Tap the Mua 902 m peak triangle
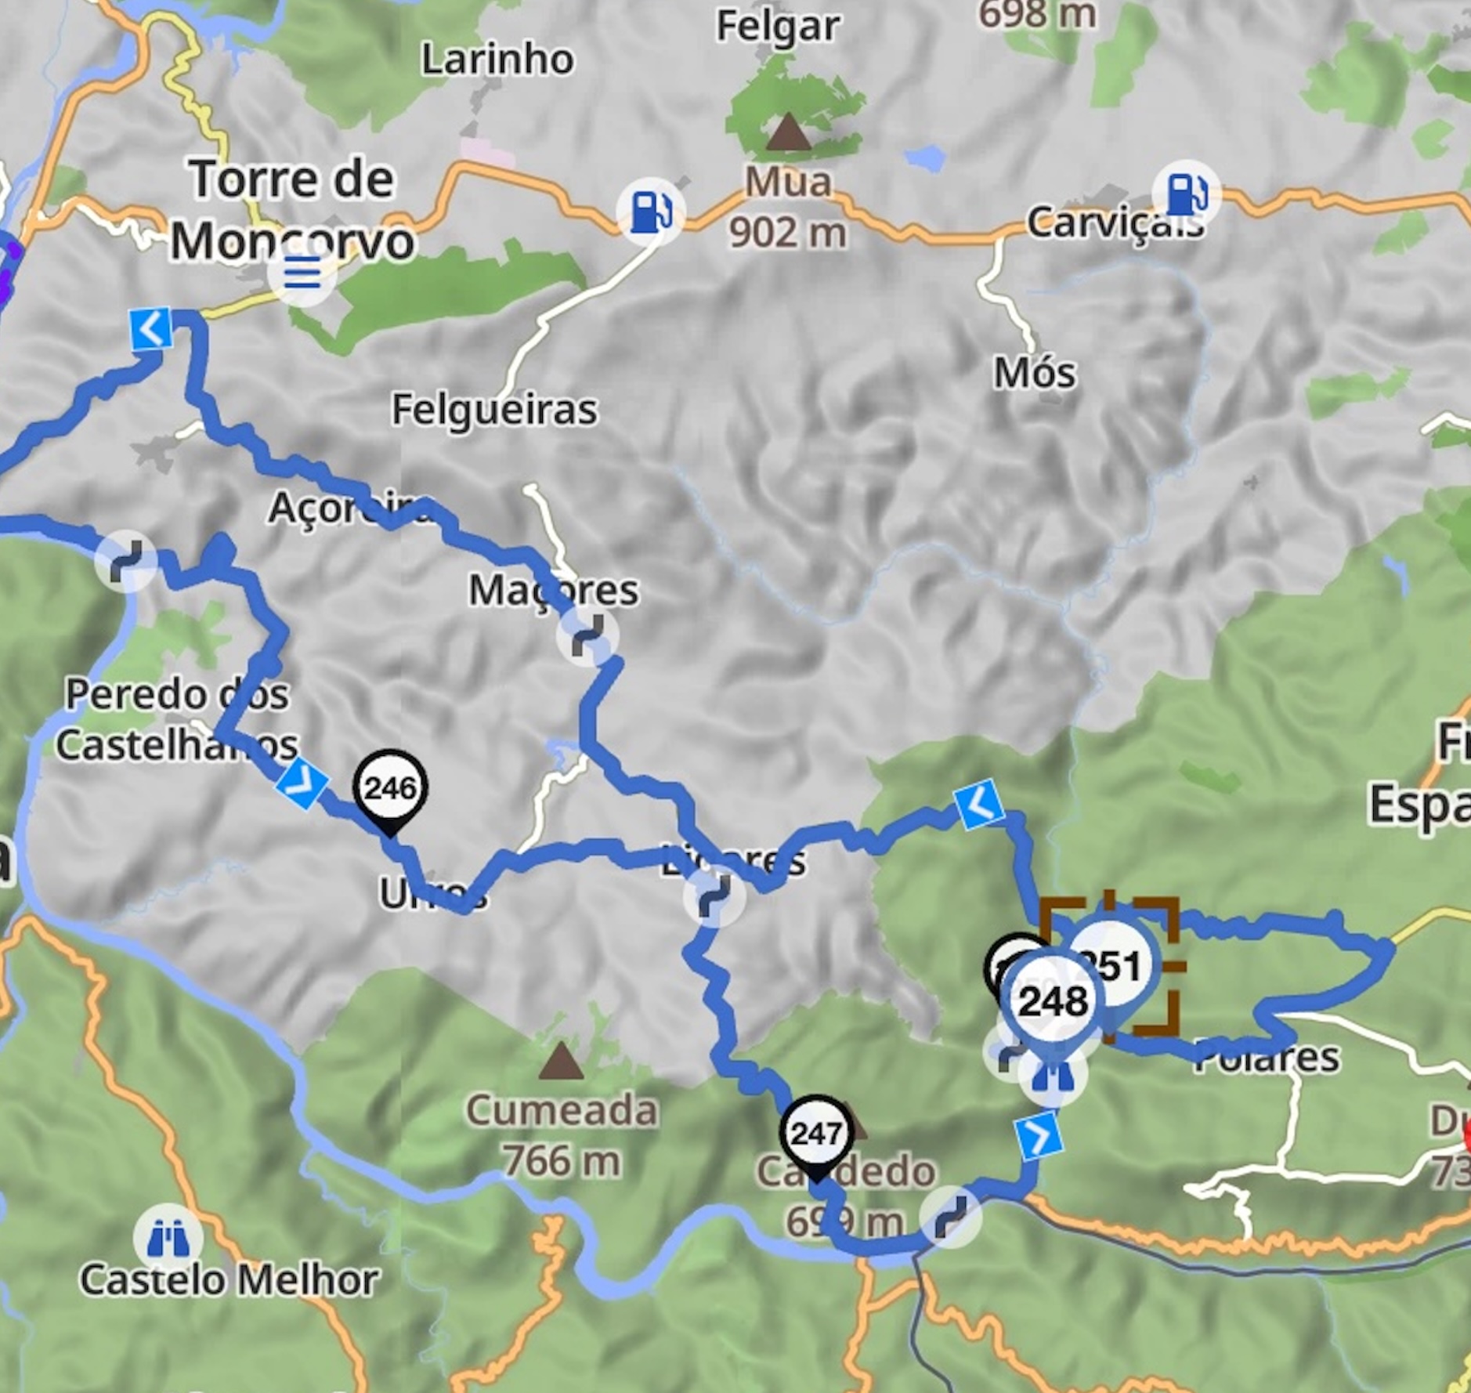Viewport: 1471px width, 1393px height. point(788,132)
